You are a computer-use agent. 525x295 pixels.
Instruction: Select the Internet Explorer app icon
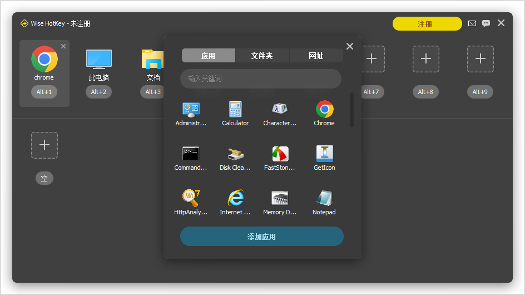(x=235, y=198)
